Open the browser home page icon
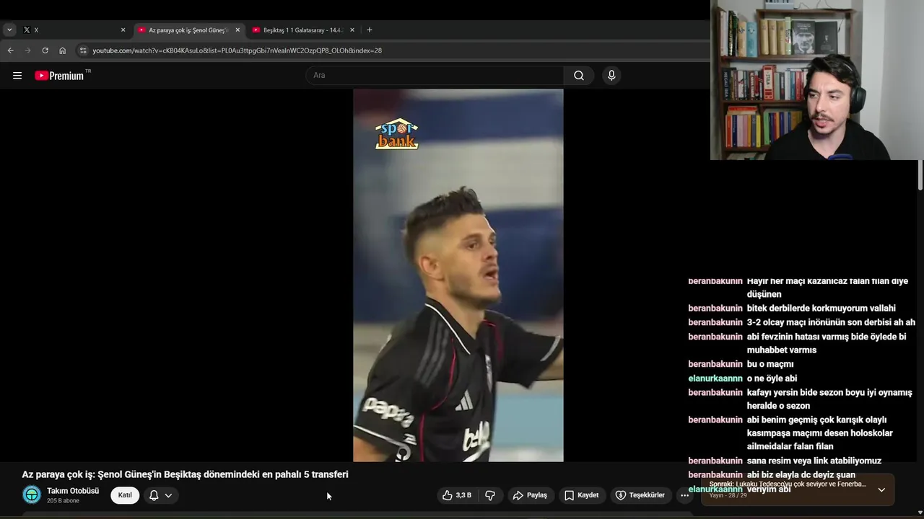The height and width of the screenshot is (519, 924). point(62,50)
